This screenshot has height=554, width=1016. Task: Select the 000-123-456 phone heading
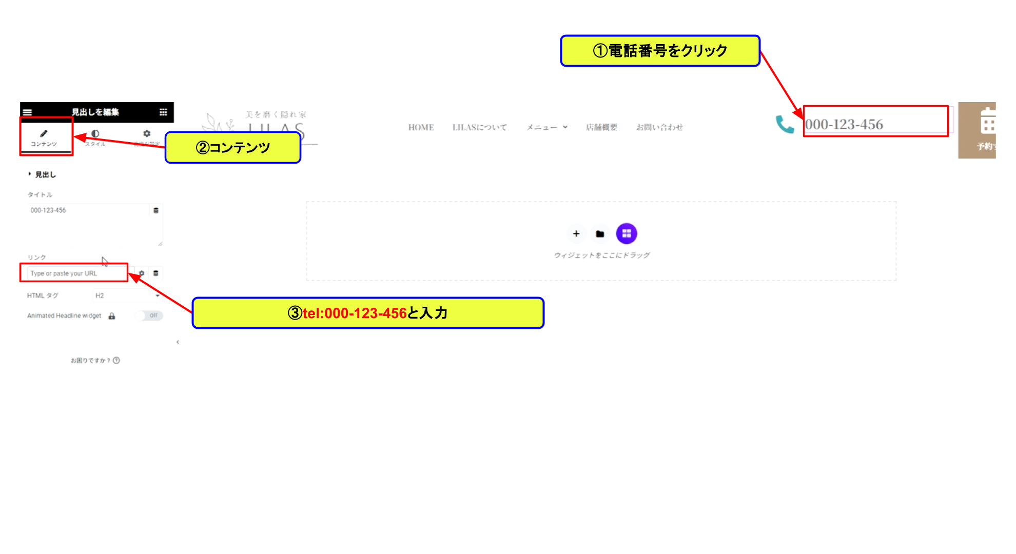tap(844, 124)
